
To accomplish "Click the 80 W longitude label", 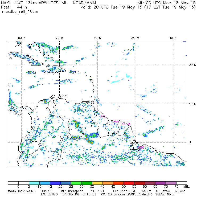I will (22, 38).
